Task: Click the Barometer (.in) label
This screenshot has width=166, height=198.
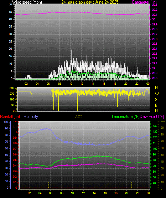Action: point(145,2)
